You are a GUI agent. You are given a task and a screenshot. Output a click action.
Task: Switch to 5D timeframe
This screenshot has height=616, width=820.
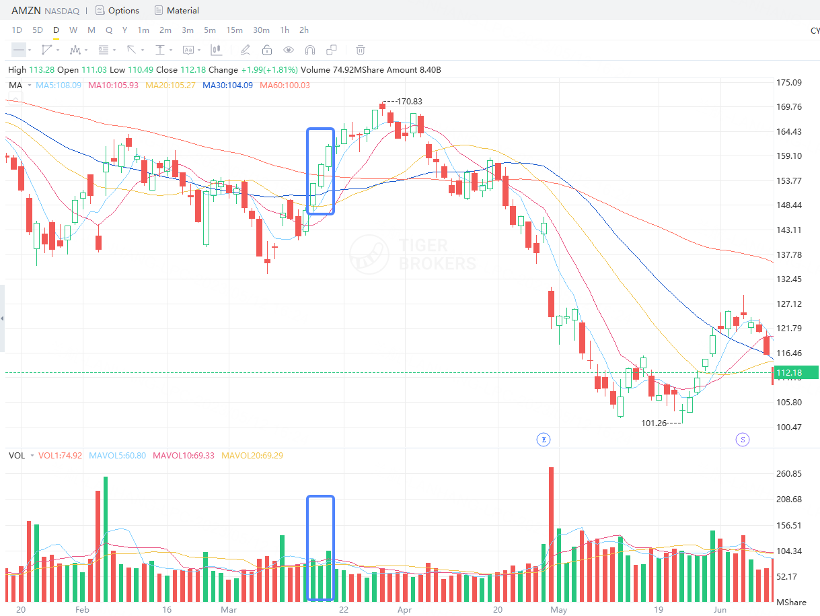38,30
